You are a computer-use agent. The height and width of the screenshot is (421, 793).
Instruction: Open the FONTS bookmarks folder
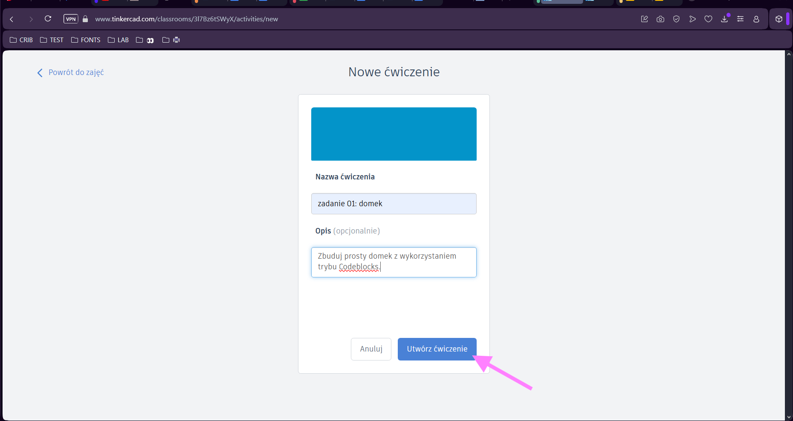coord(86,40)
